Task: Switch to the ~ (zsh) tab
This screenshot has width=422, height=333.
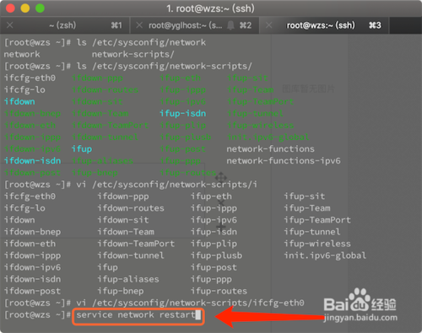Action: 65,25
